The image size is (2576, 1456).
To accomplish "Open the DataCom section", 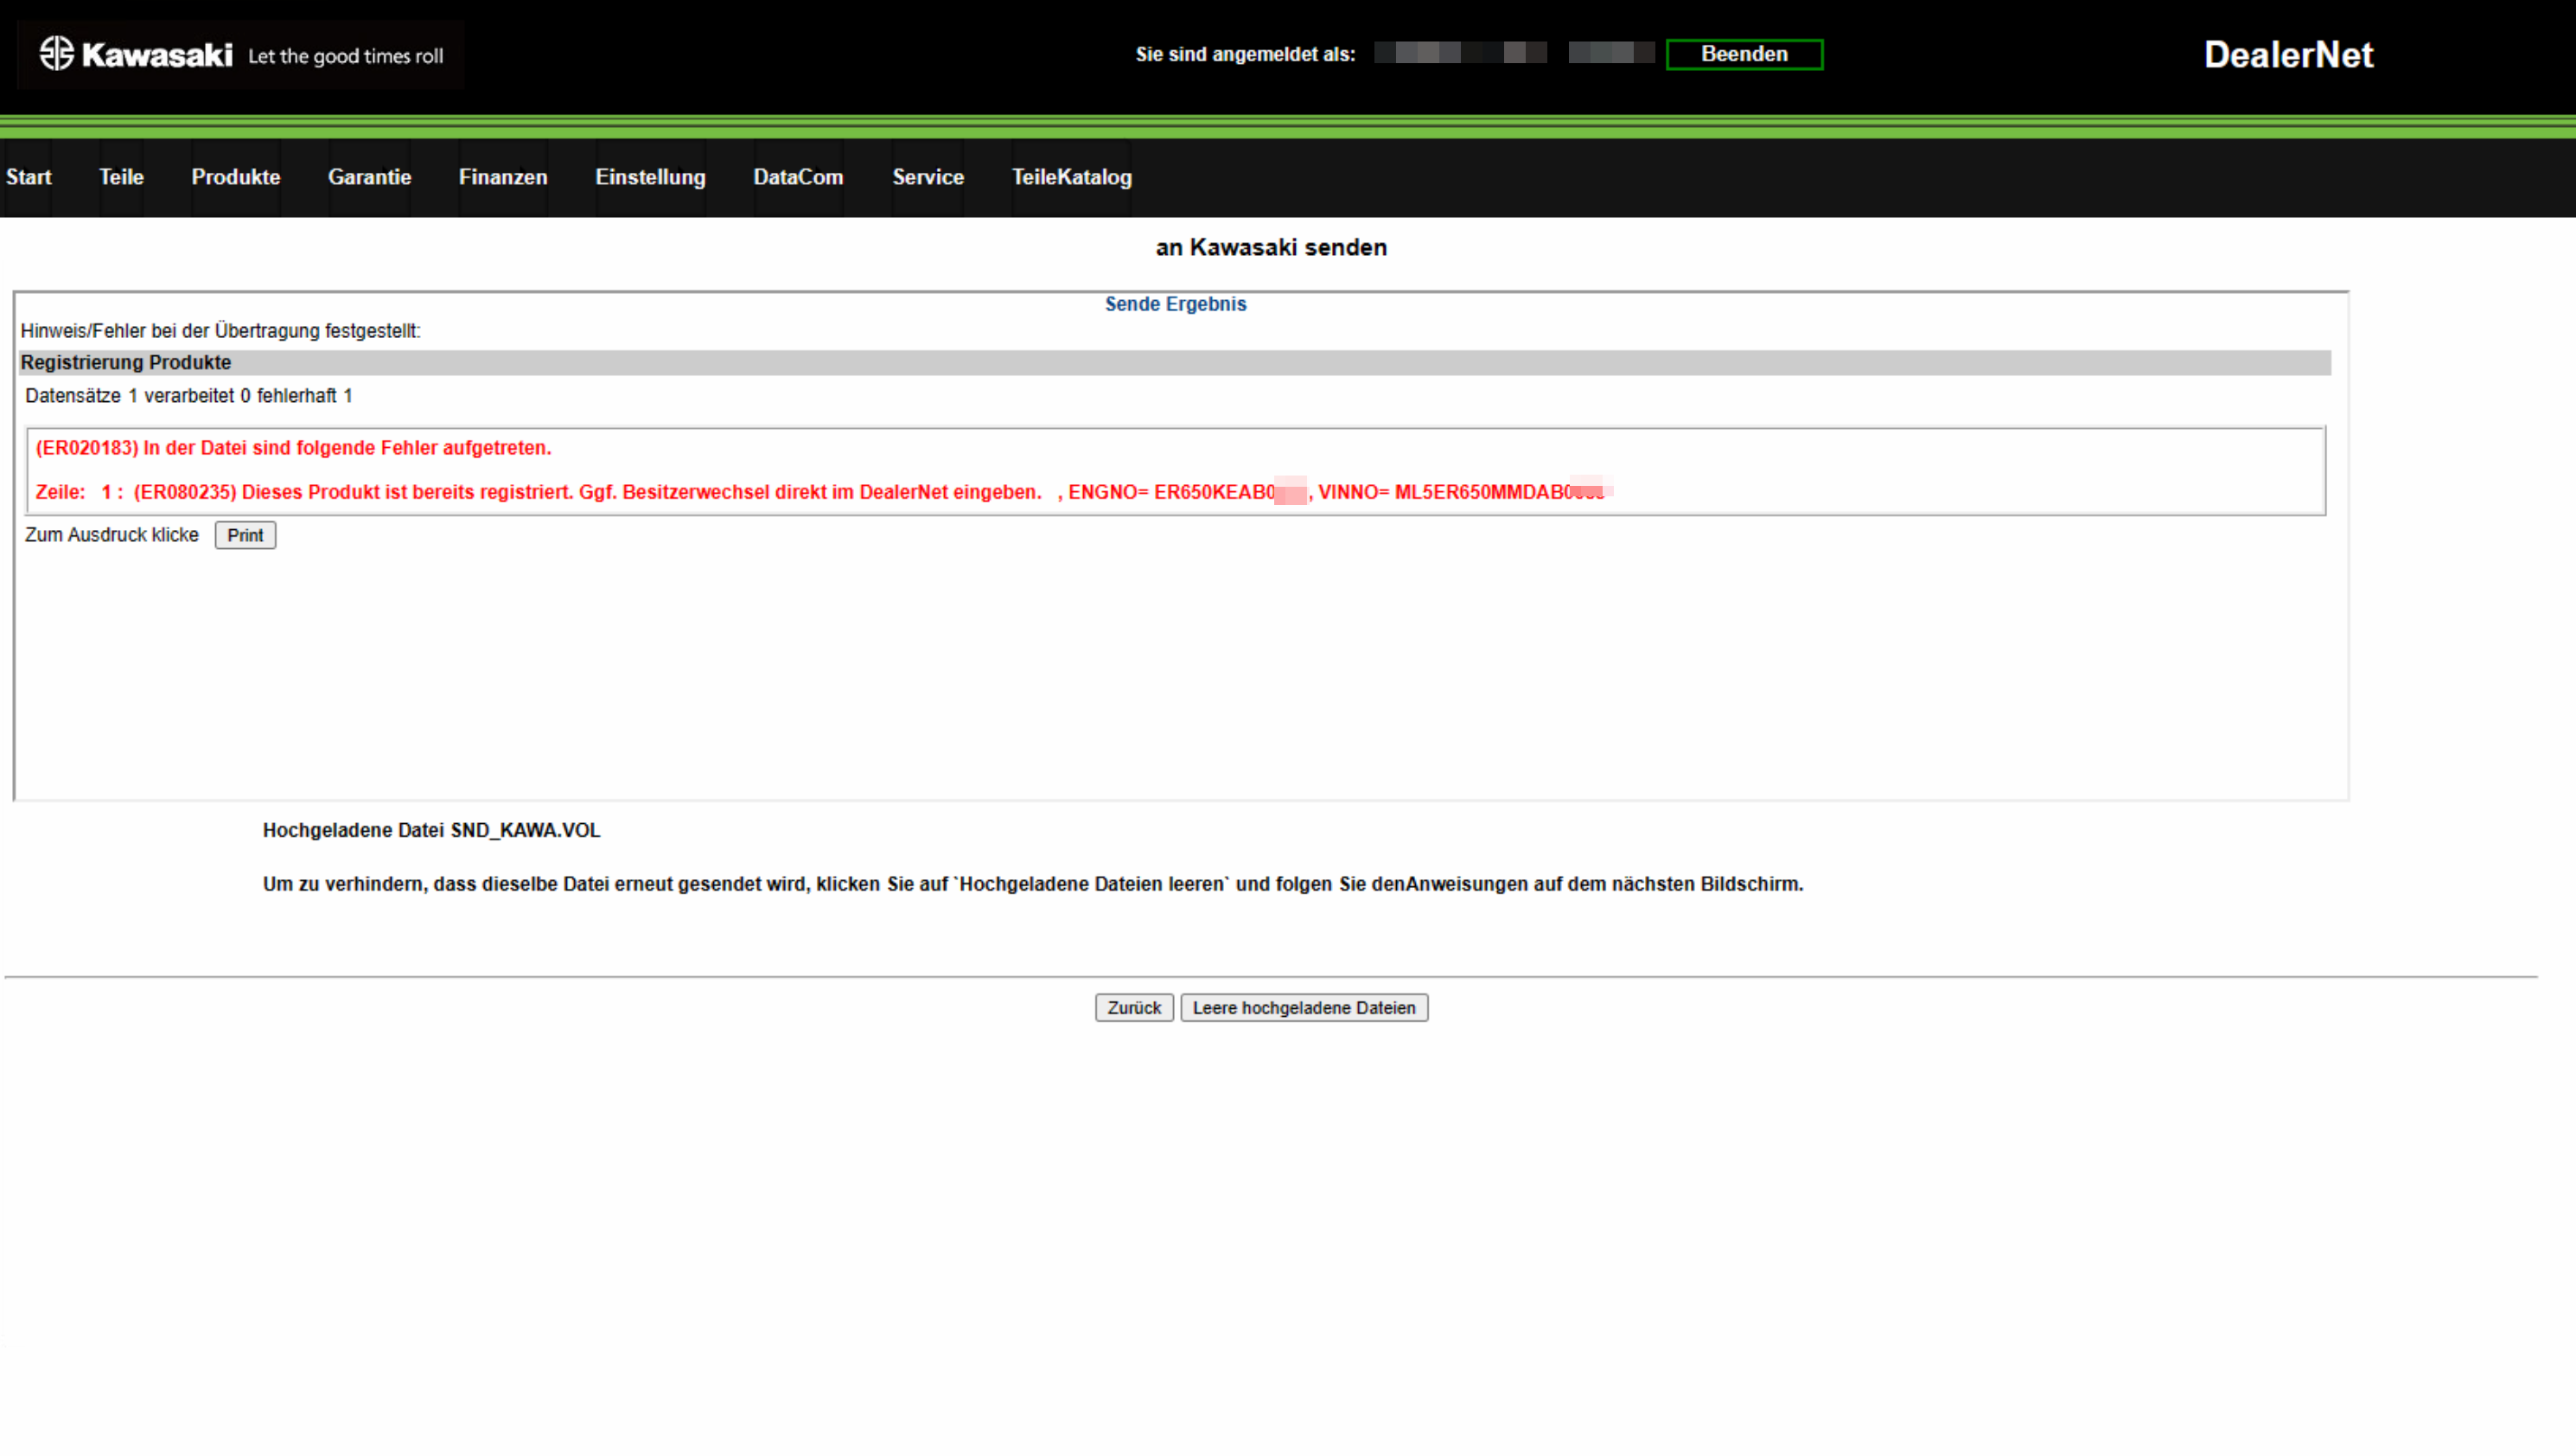I will tap(797, 177).
